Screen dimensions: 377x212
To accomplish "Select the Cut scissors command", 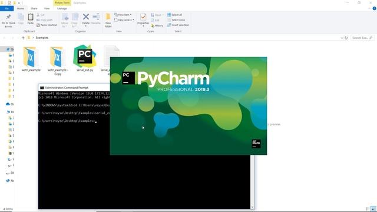I will tap(41, 15).
